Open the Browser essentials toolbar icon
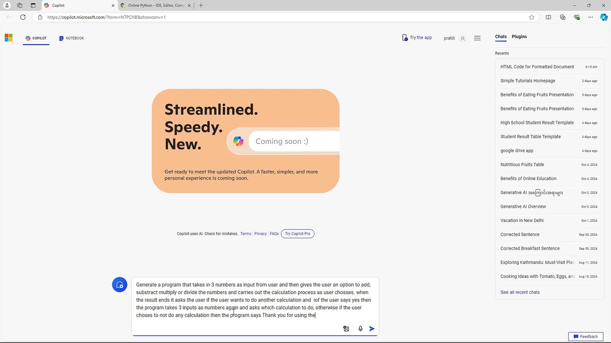The image size is (611, 343). coord(577,17)
